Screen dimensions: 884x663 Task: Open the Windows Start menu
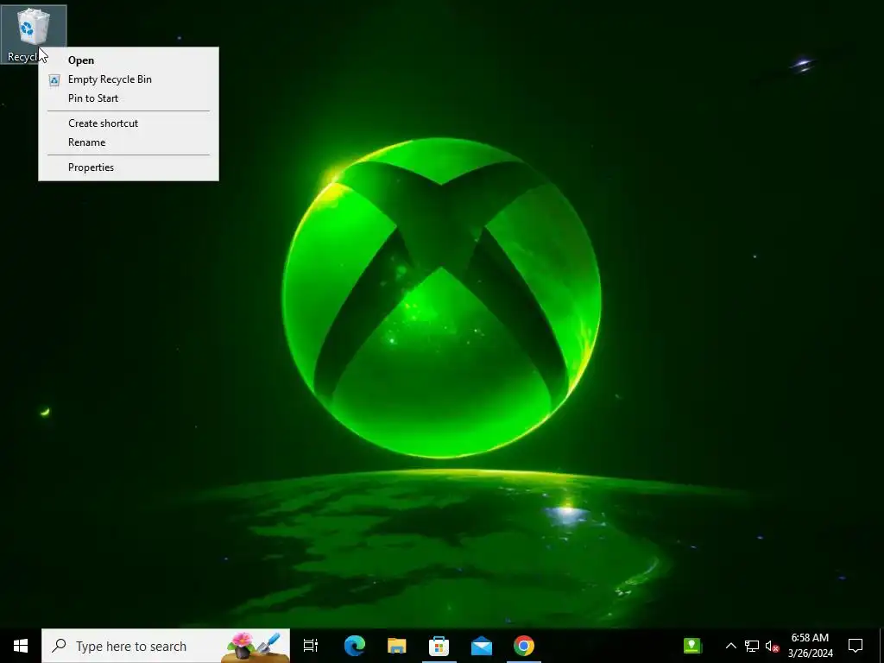21,646
